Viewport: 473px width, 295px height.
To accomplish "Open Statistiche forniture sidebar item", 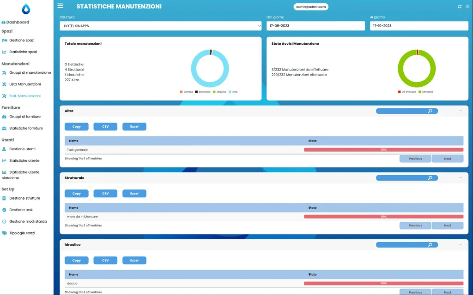I will tap(26, 128).
